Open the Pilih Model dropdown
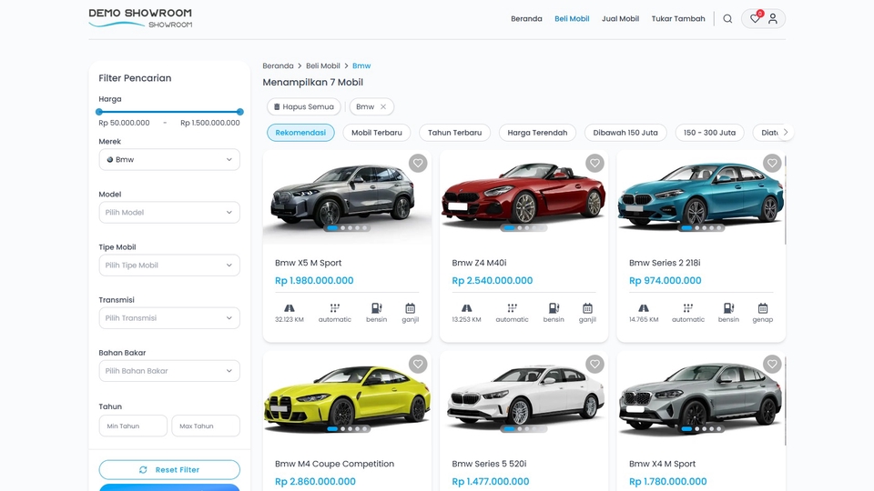This screenshot has height=491, width=874. (x=169, y=212)
